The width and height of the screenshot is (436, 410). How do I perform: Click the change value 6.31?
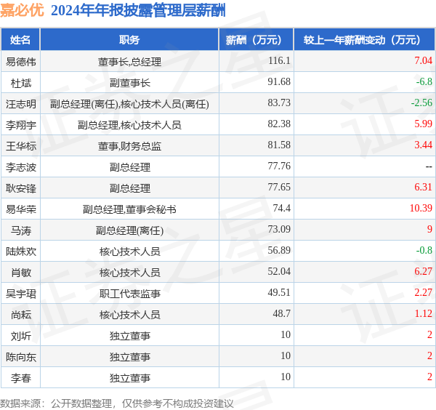click(x=423, y=188)
